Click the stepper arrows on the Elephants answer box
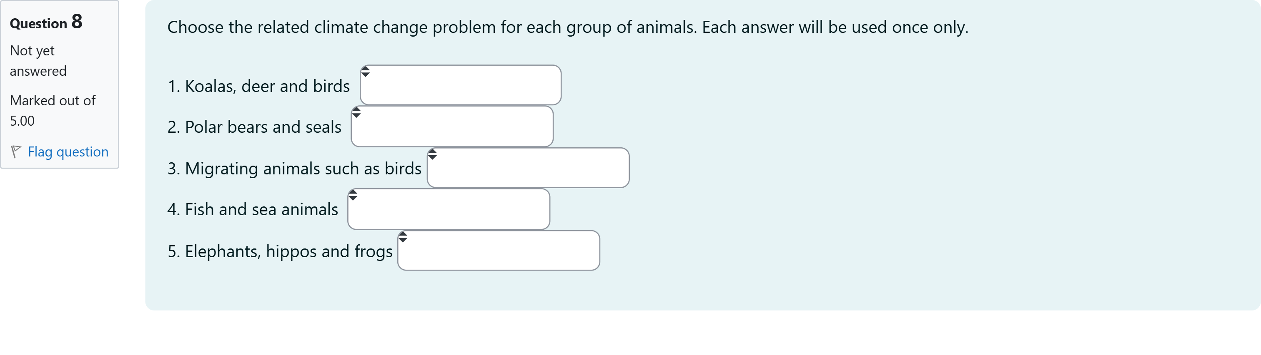This screenshot has width=1261, height=355. pyautogui.click(x=403, y=237)
